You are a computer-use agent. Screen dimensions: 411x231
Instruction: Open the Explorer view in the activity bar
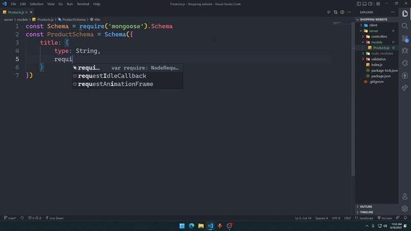point(405,13)
